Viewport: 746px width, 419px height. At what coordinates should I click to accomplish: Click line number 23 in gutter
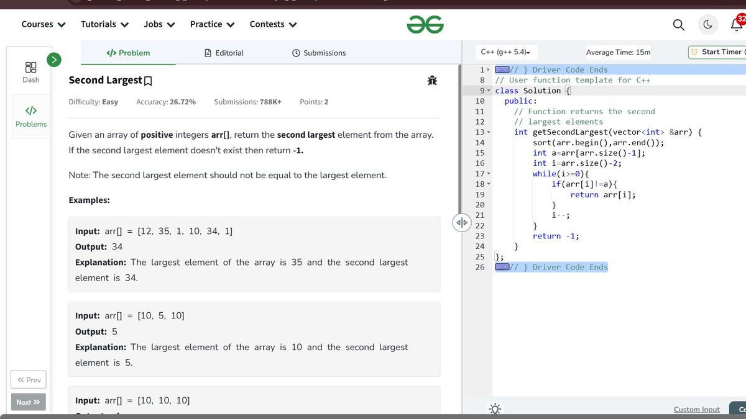479,236
